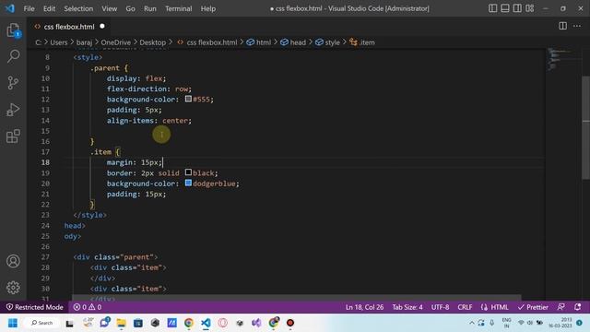Screen dimensions: 590x332
Task: Open Visual Studio purple taskbar icon
Action: pyautogui.click(x=256, y=323)
